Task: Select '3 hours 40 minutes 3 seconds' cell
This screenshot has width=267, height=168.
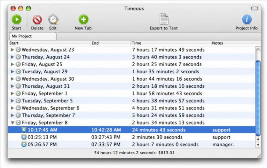Action: 167,57
